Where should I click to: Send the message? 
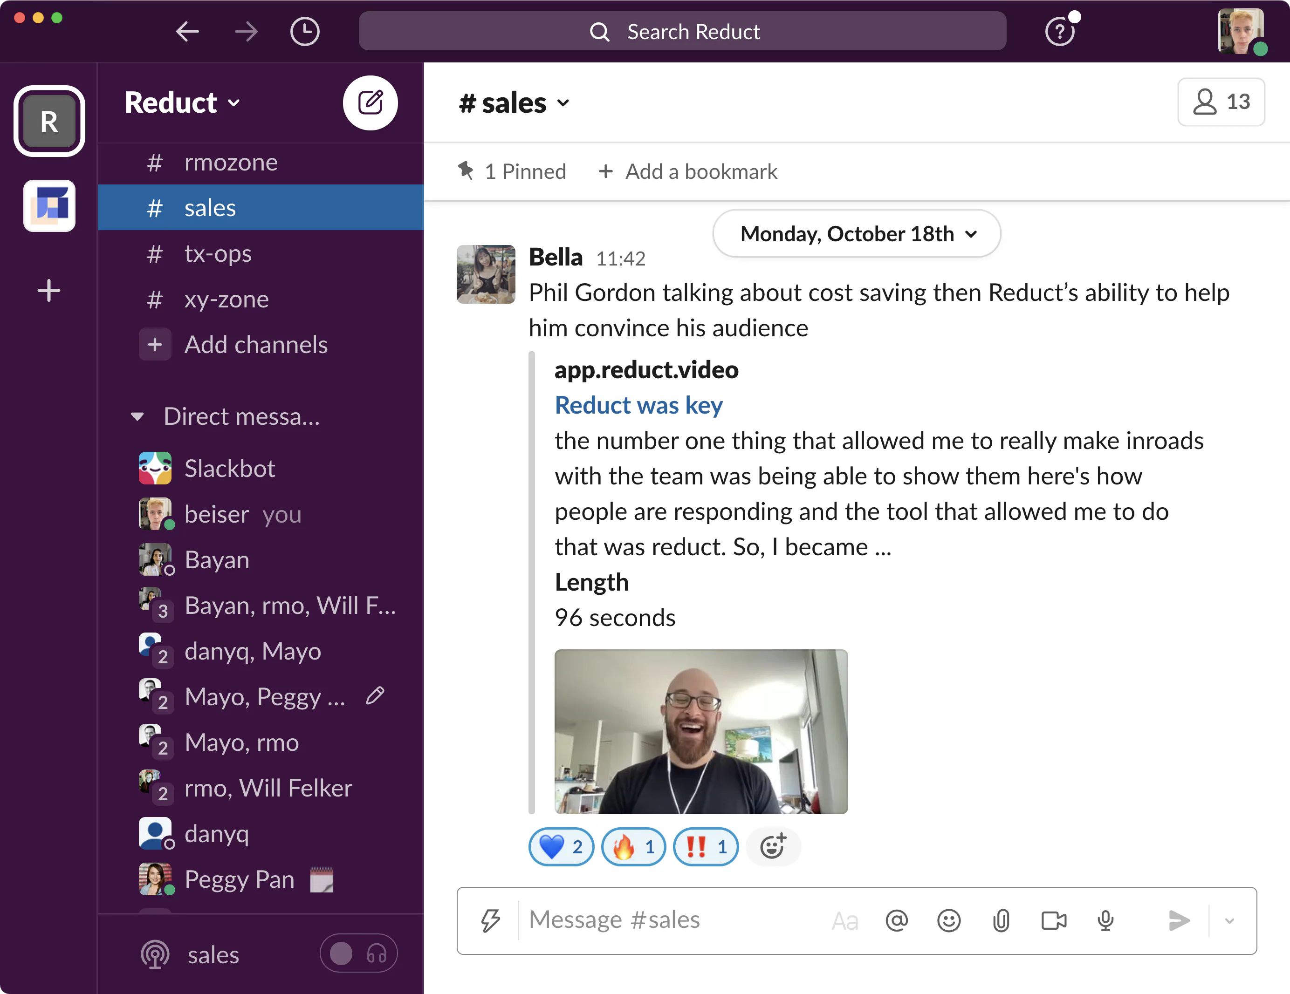point(1179,920)
